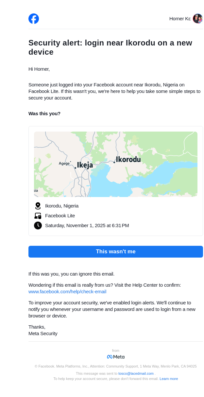Click the "Facebook Lite" device text
Image resolution: width=204 pixels, height=397 pixels.
coord(60,216)
